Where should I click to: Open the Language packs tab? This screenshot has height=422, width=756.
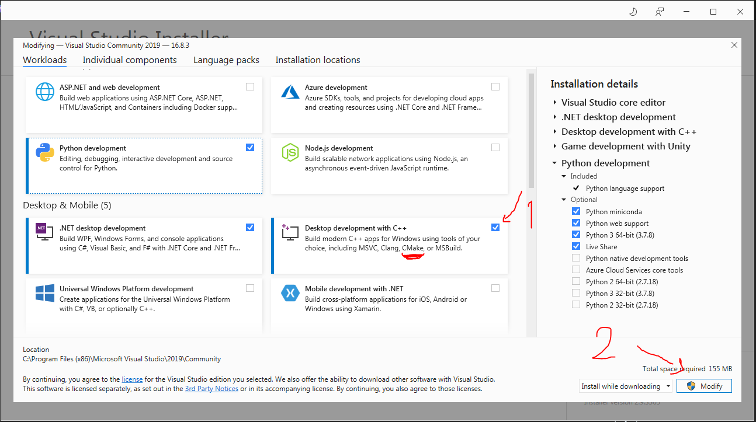click(226, 60)
